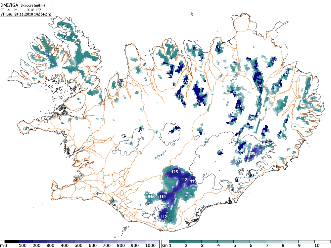
Task: Click the white swatch after 10 km
Action: tap(322, 242)
